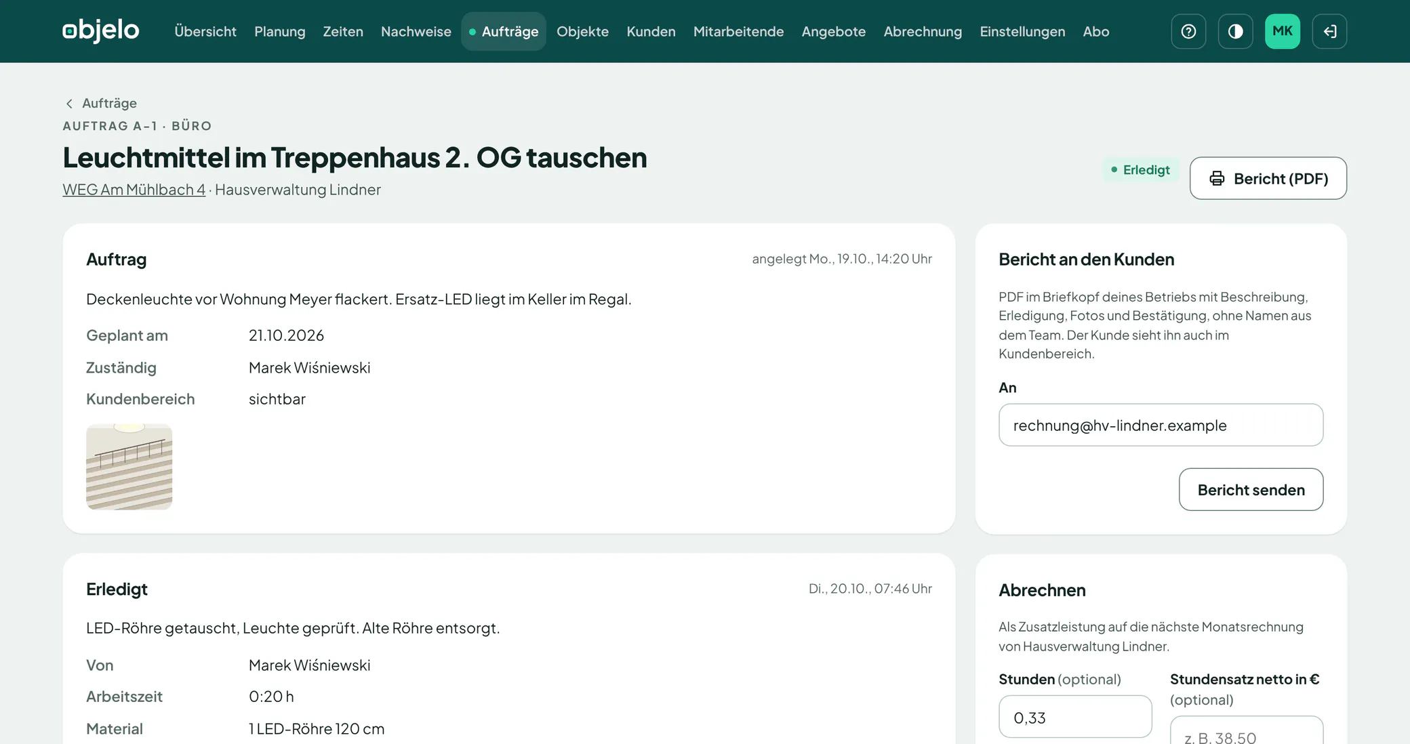
Task: Click the planned date 21.10.2026
Action: point(286,335)
